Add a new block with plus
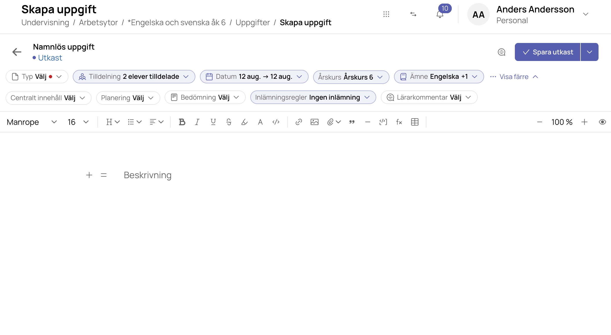Screen dimensions: 611x335 89,175
